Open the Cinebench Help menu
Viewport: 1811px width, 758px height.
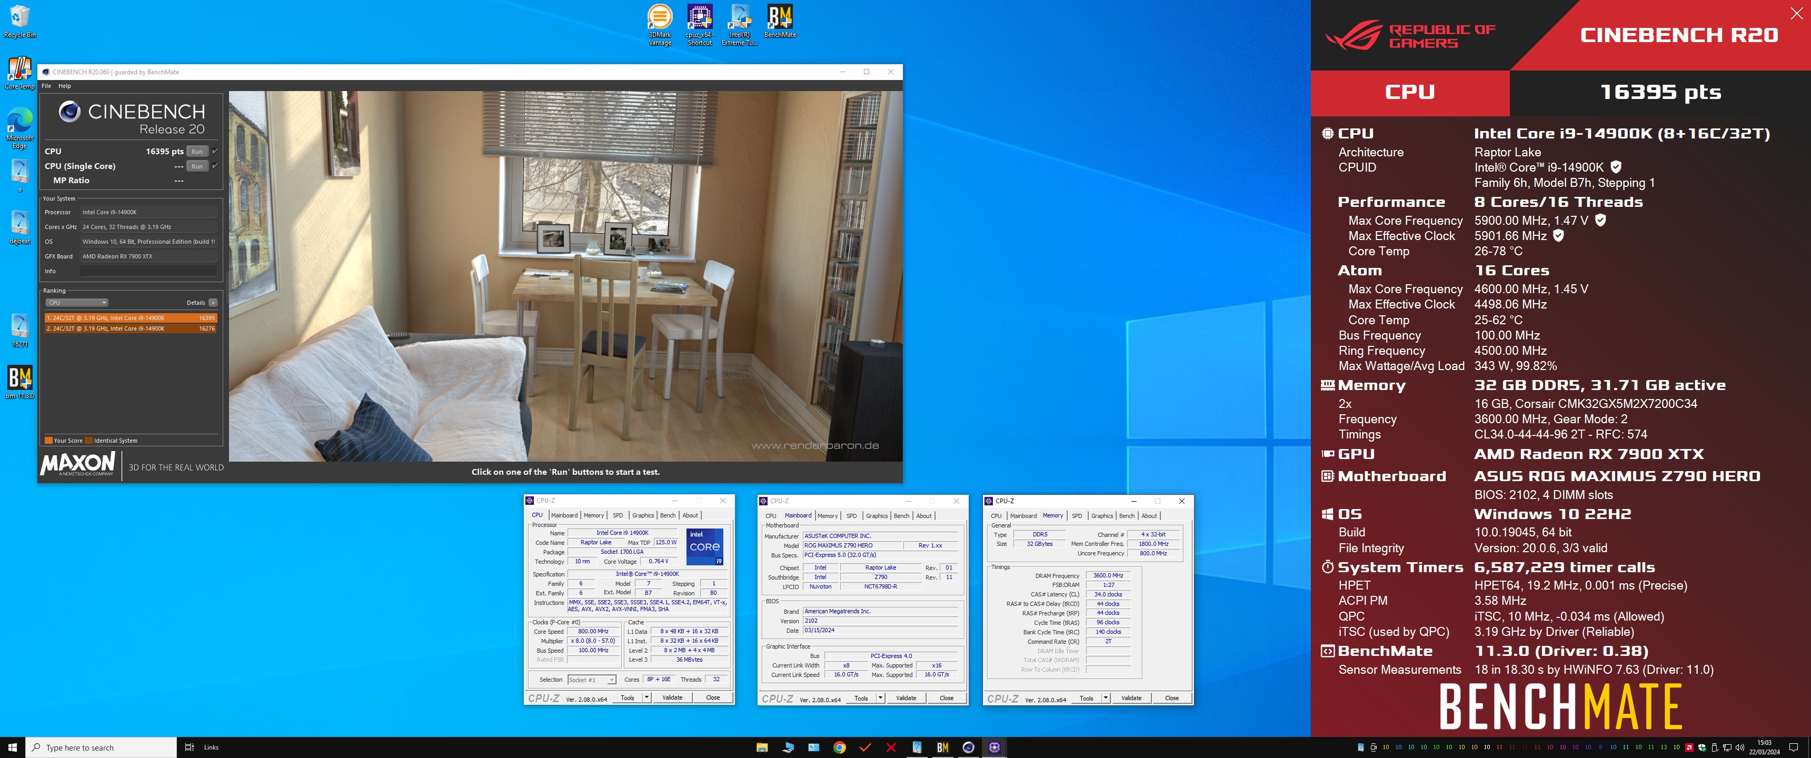(64, 86)
